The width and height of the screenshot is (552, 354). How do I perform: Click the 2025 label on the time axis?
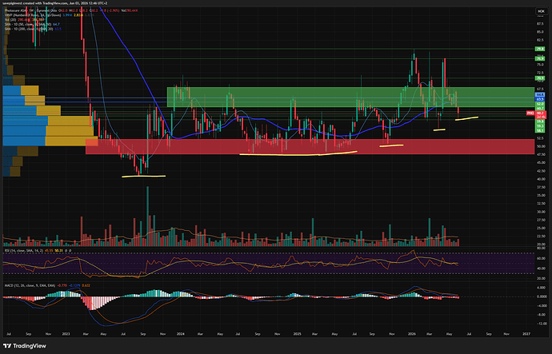coord(297,334)
